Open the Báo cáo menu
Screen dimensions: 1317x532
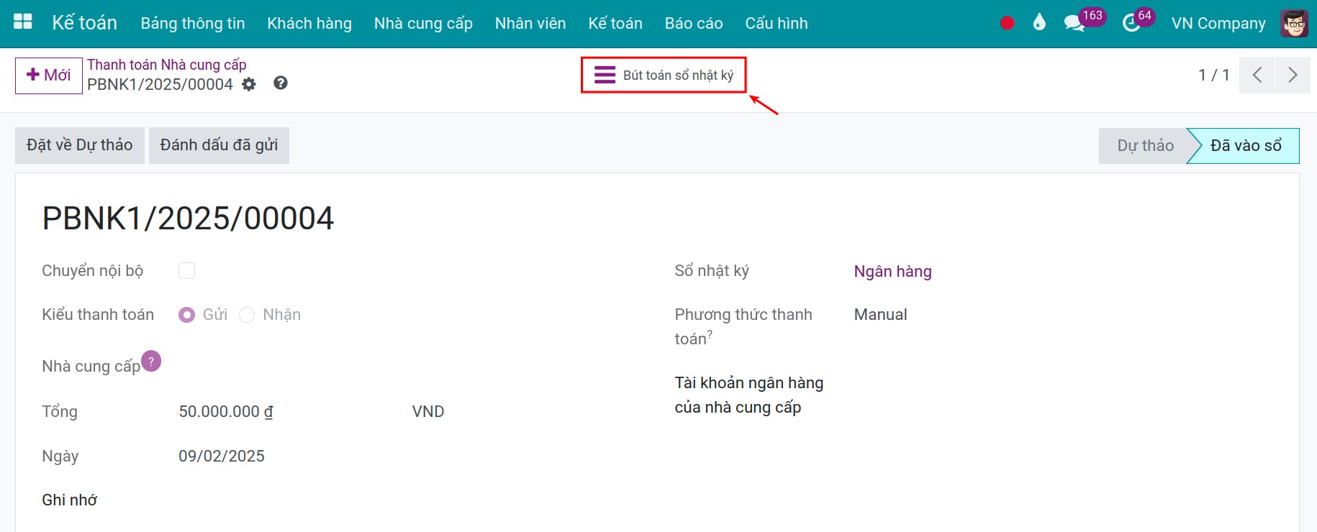pyautogui.click(x=694, y=23)
